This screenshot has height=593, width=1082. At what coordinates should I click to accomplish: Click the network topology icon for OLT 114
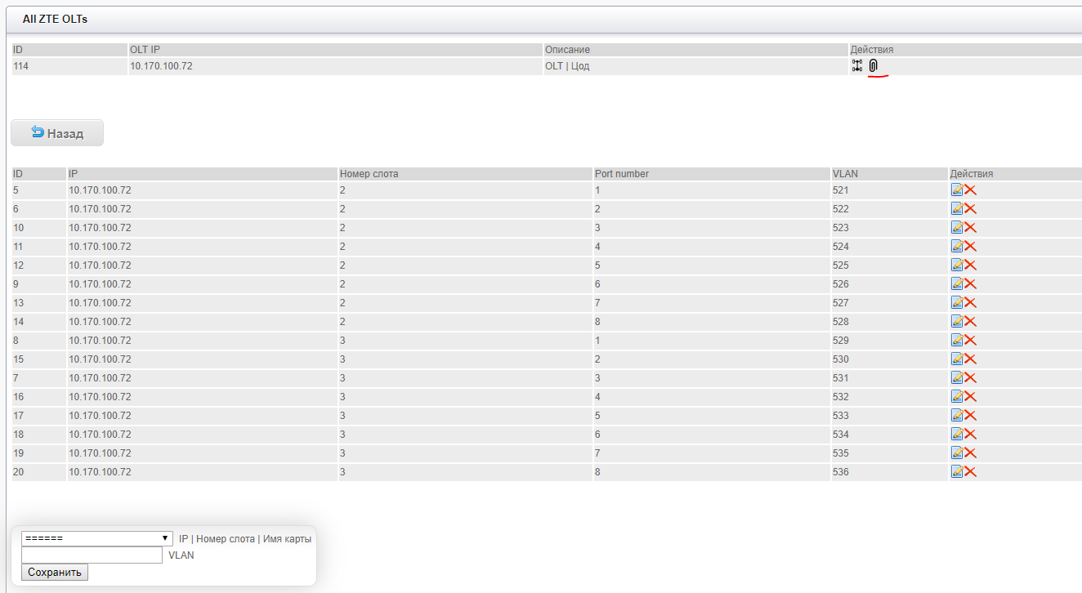[x=857, y=66]
